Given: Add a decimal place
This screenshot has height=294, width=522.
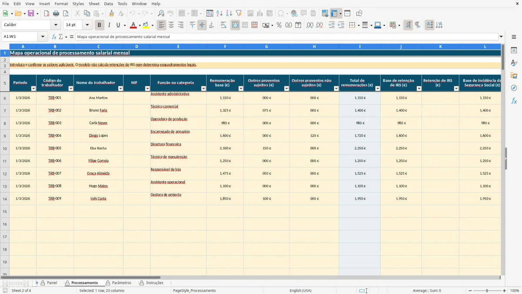Looking at the screenshot, I should (310, 25).
